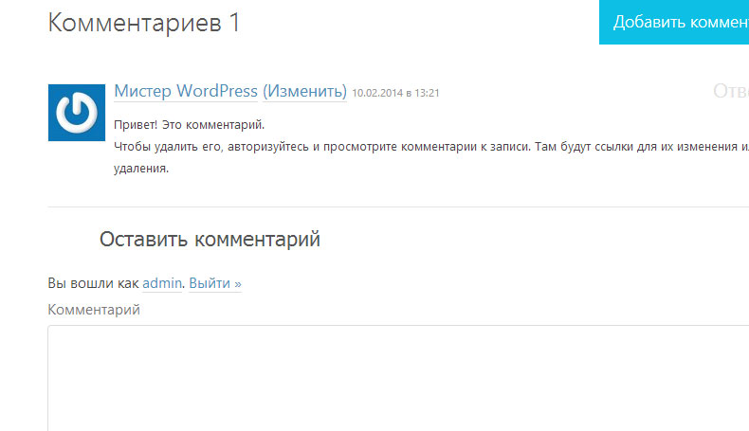
Task: Click the Комментариев 1 heading
Action: (143, 23)
